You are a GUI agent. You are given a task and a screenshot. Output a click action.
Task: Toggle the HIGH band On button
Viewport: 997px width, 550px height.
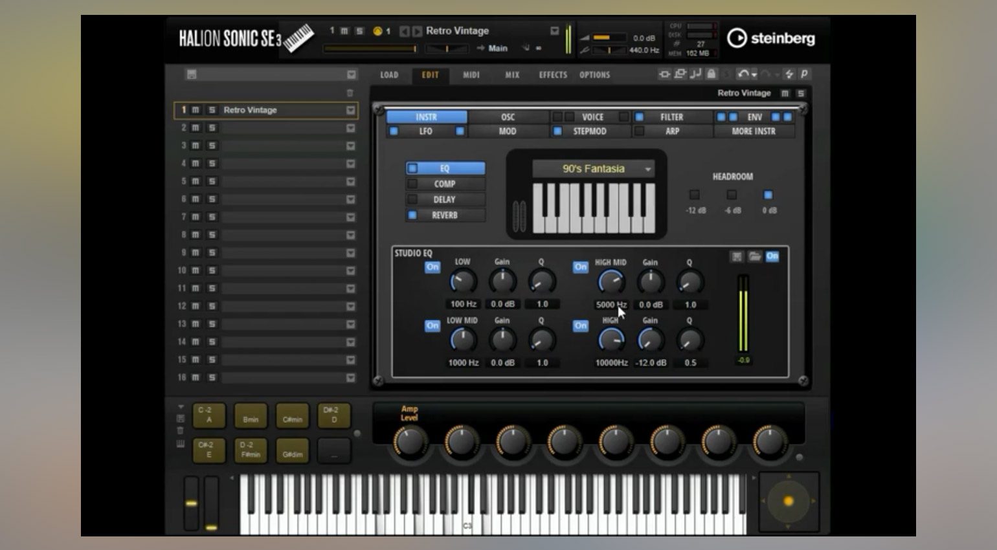[x=581, y=325]
